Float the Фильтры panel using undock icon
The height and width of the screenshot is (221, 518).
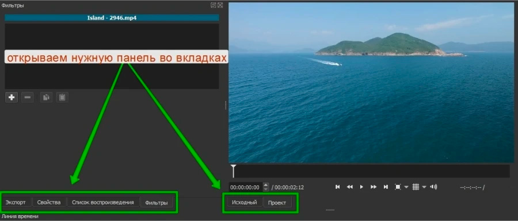point(214,5)
